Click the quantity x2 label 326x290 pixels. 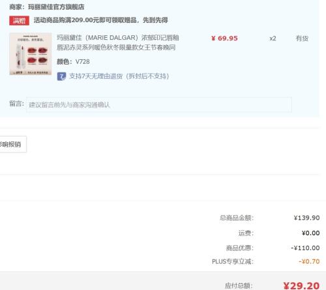(x=273, y=38)
